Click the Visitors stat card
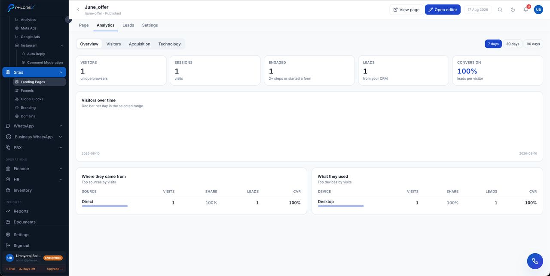 [121, 70]
